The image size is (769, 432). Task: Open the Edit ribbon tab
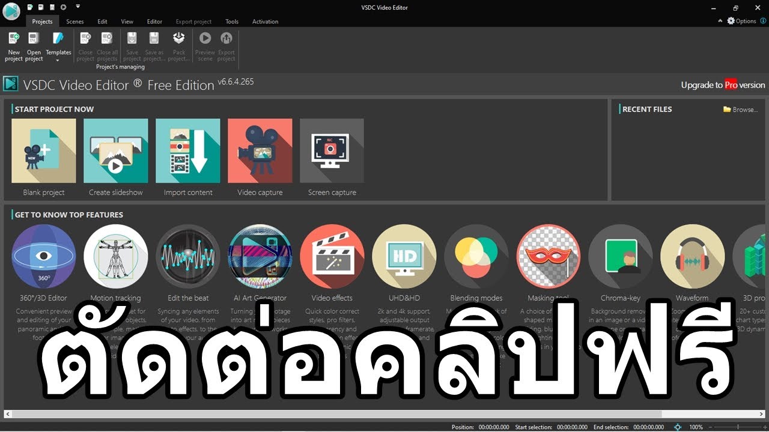(x=103, y=22)
